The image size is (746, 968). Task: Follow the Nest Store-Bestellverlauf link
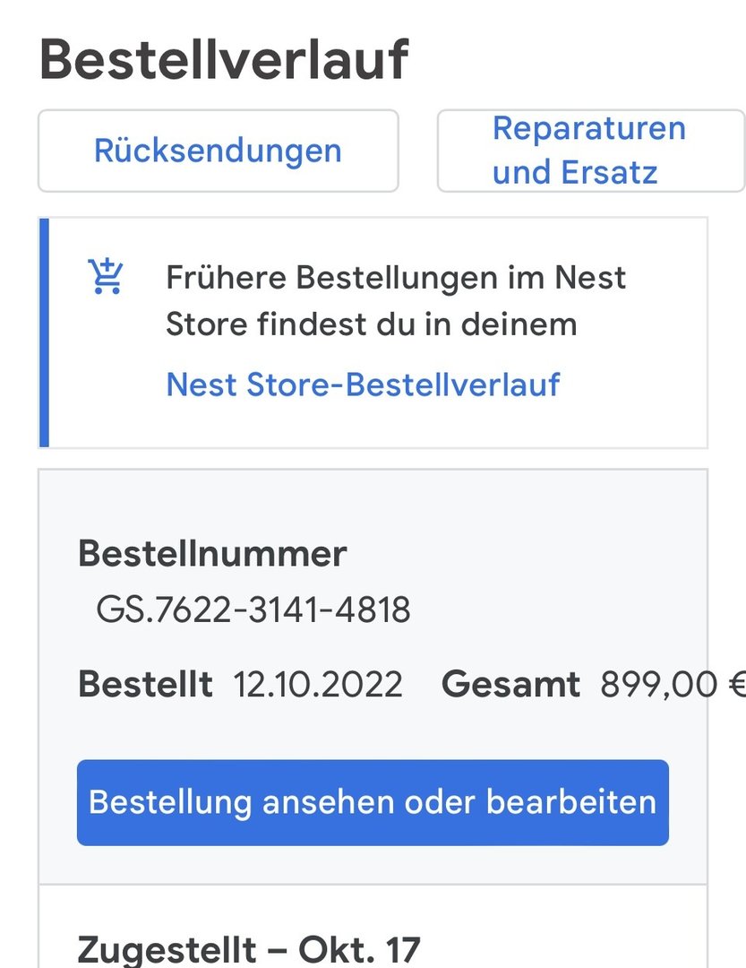363,385
